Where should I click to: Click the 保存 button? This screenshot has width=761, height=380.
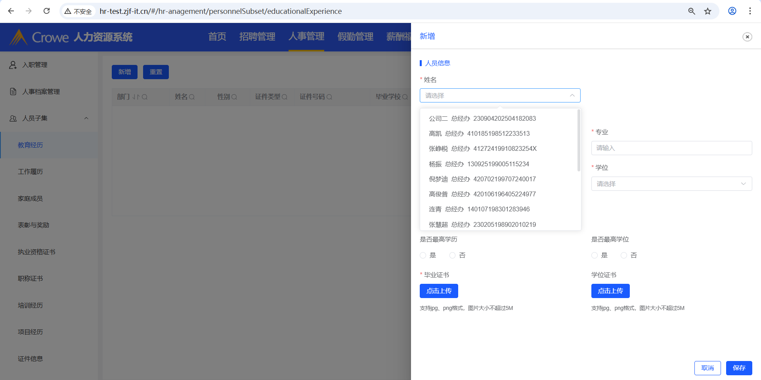pyautogui.click(x=739, y=368)
